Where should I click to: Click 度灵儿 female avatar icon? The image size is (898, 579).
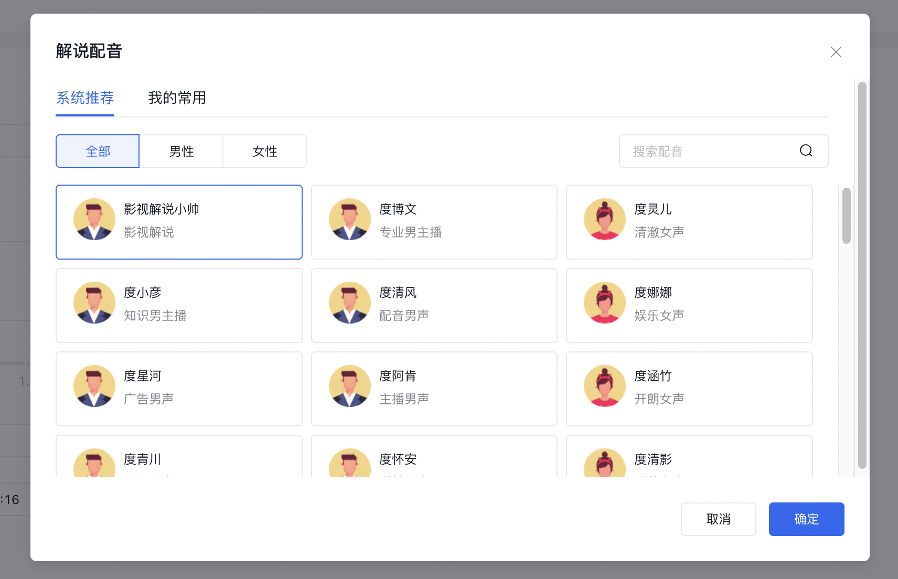click(604, 219)
